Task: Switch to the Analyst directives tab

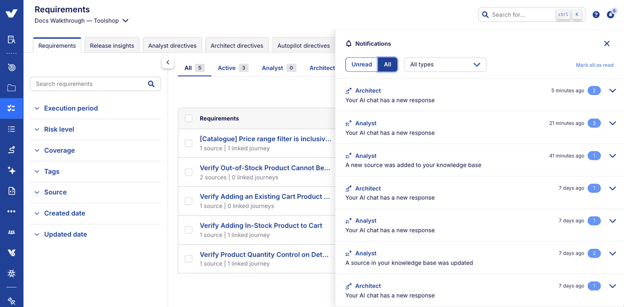Action: point(172,45)
